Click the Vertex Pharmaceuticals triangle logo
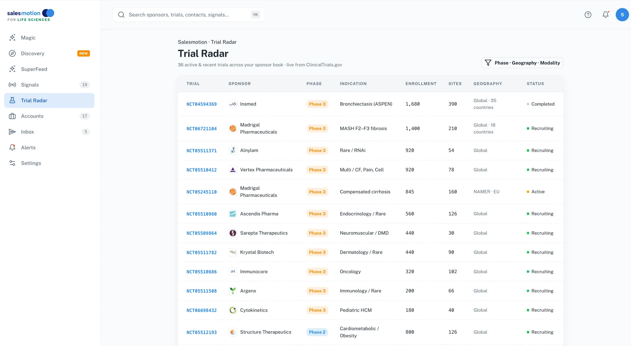This screenshot has width=631, height=346. tap(233, 170)
